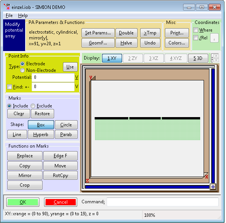Click the small dot button beside /Rel
This screenshot has width=226, height=223.
214,38
